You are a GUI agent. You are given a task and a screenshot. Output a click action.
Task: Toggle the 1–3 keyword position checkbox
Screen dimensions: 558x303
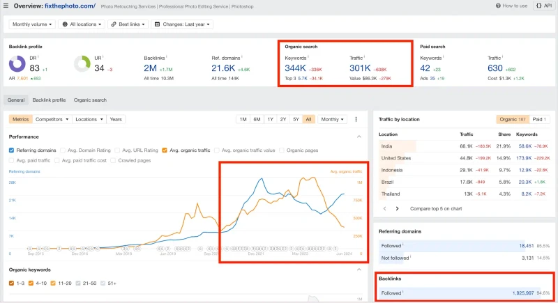[x=11, y=283]
